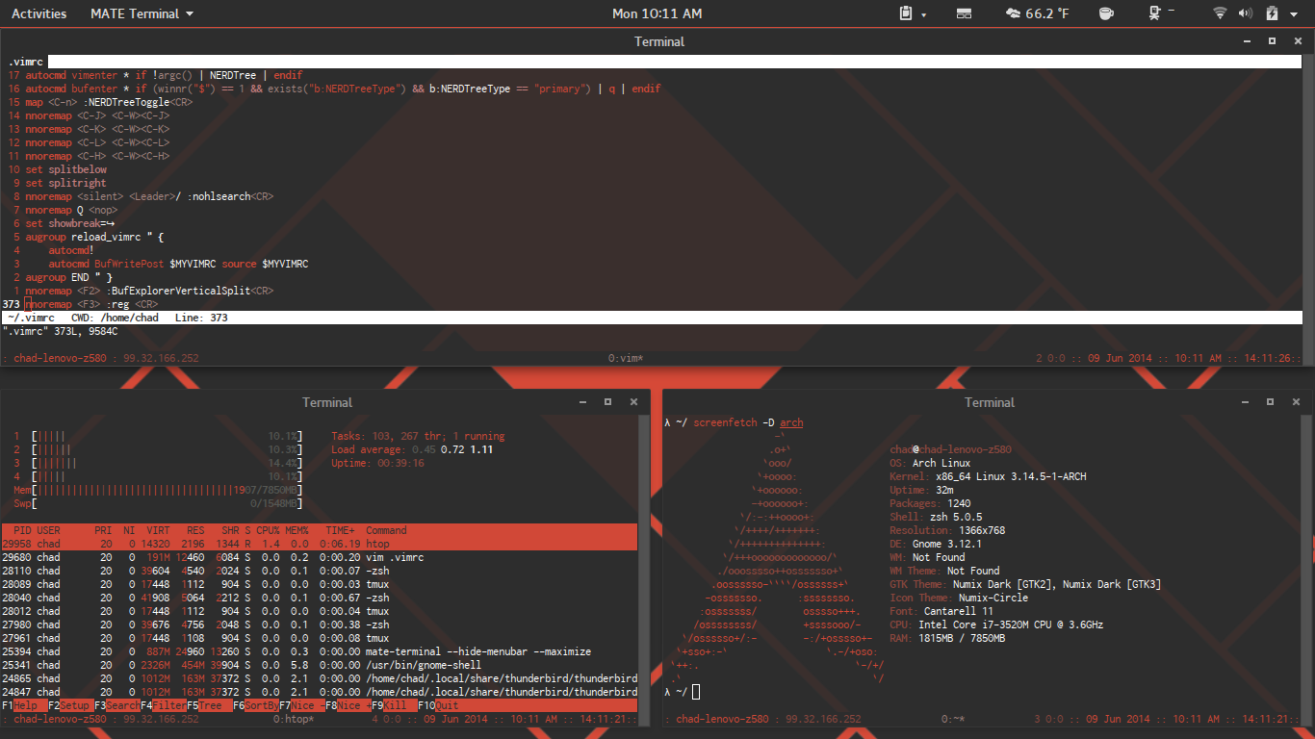The image size is (1315, 739).
Task: Click F4 Filter in htop footer
Action: pos(164,705)
